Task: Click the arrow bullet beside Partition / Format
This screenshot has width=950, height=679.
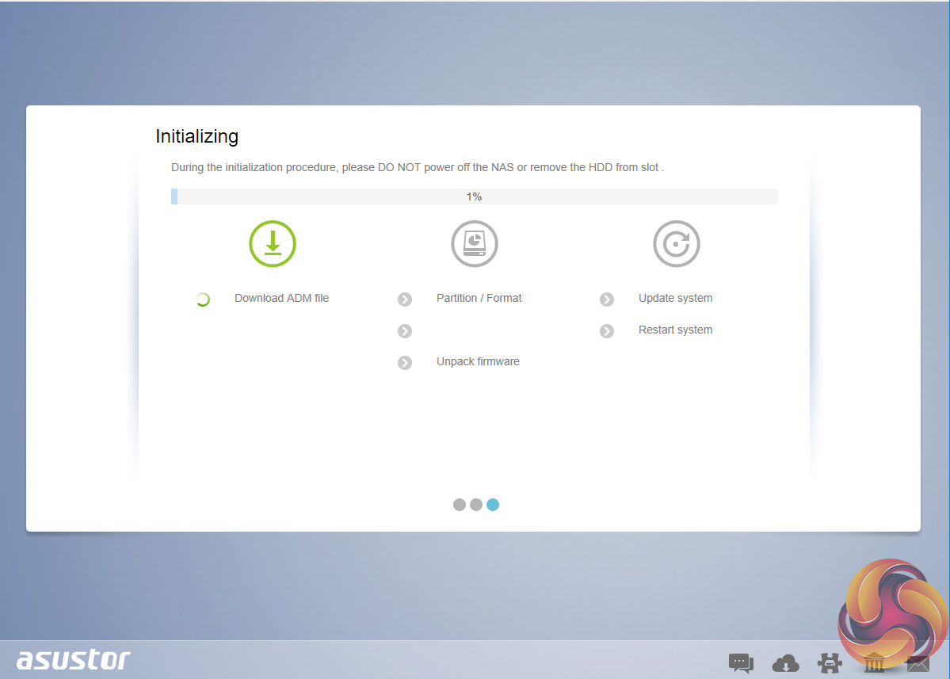Action: (405, 299)
